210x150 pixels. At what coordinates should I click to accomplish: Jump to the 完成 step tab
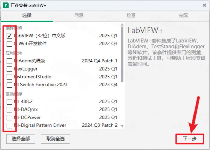[x=183, y=15]
